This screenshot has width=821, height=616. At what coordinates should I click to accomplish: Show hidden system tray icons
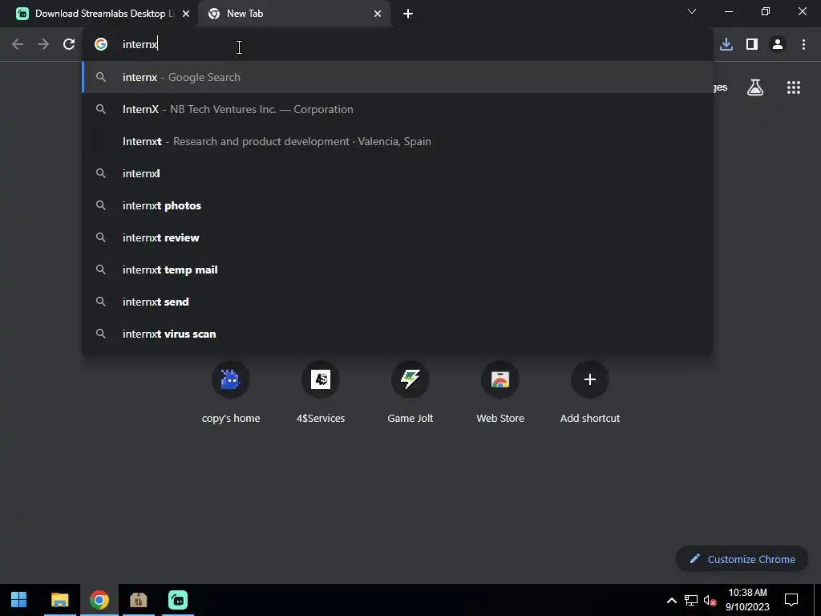[671, 600]
